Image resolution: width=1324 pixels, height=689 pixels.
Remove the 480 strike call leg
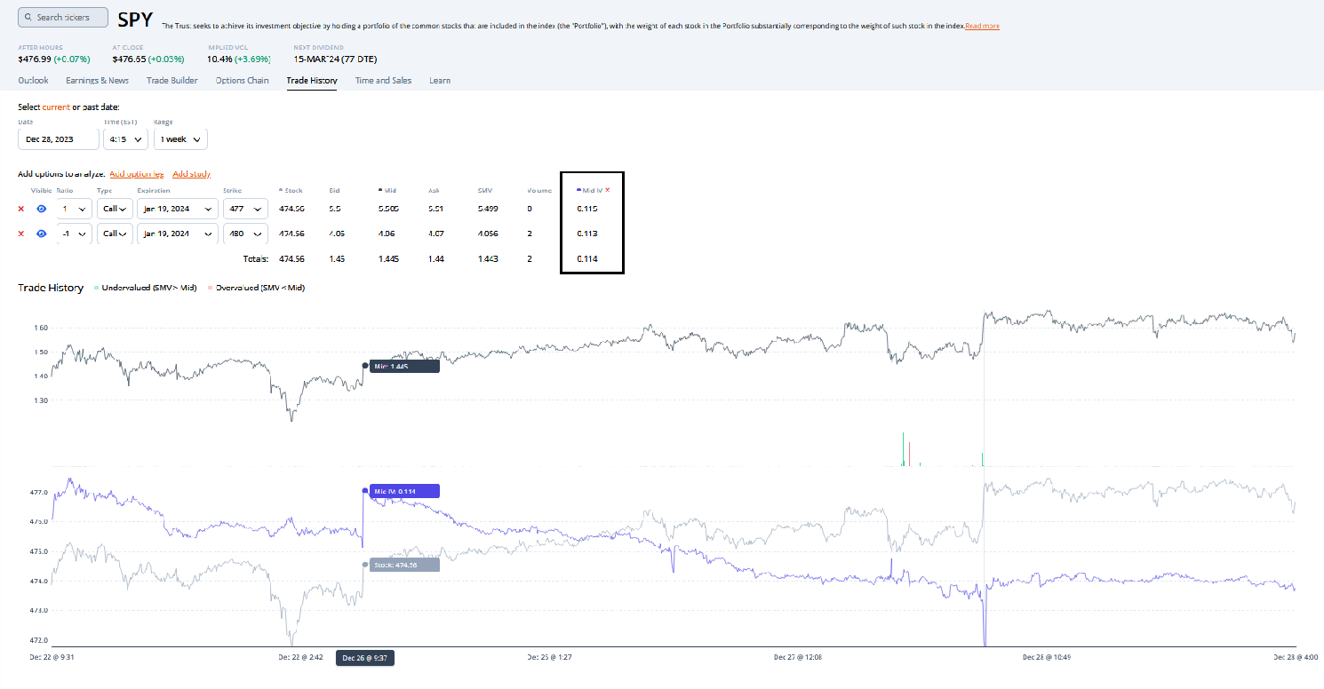tap(21, 234)
